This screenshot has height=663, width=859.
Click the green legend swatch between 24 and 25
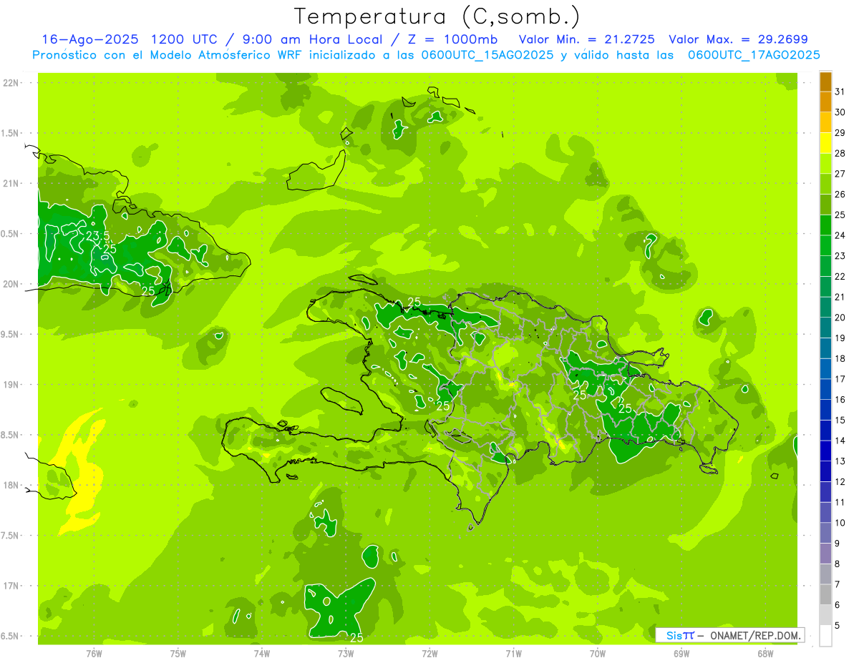coord(825,225)
